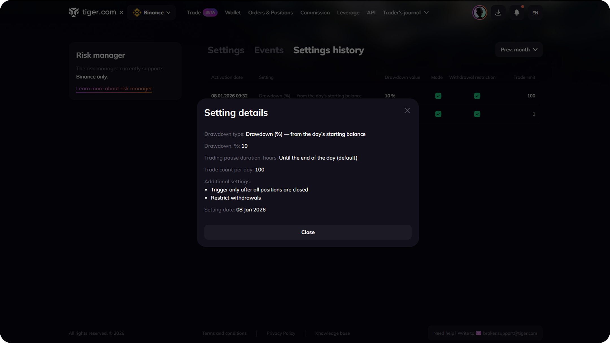Click the EN language selector
610x343 pixels.
coord(535,13)
